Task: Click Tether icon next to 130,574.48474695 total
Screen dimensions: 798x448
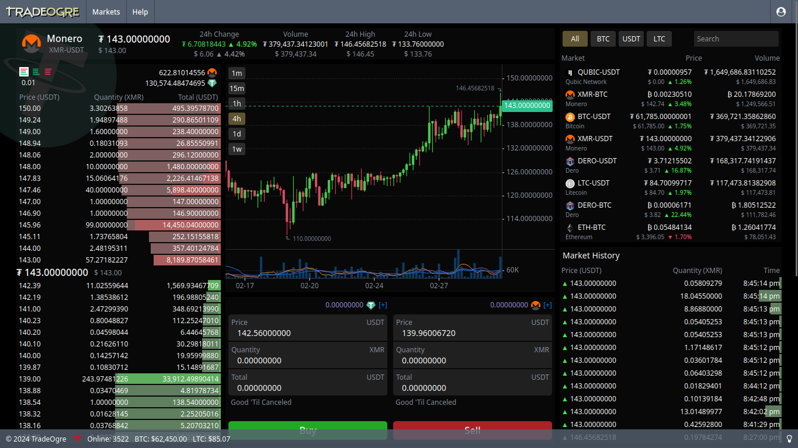Action: tap(212, 83)
